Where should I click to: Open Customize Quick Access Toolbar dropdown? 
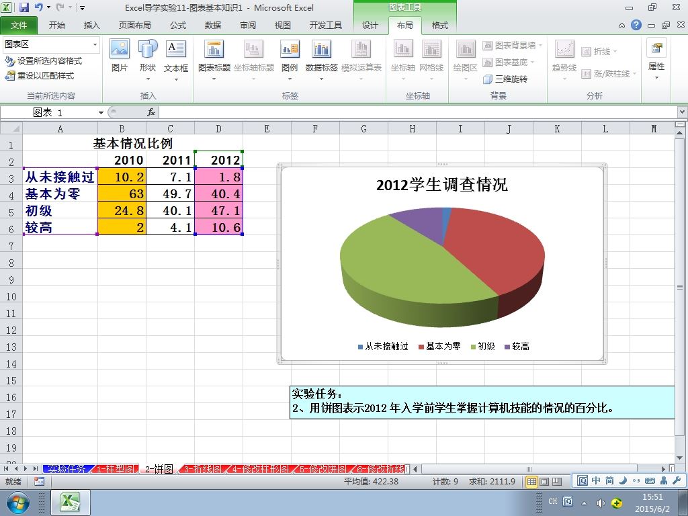[x=82, y=8]
